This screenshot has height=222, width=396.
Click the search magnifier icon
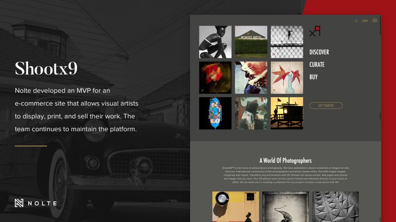356,21
